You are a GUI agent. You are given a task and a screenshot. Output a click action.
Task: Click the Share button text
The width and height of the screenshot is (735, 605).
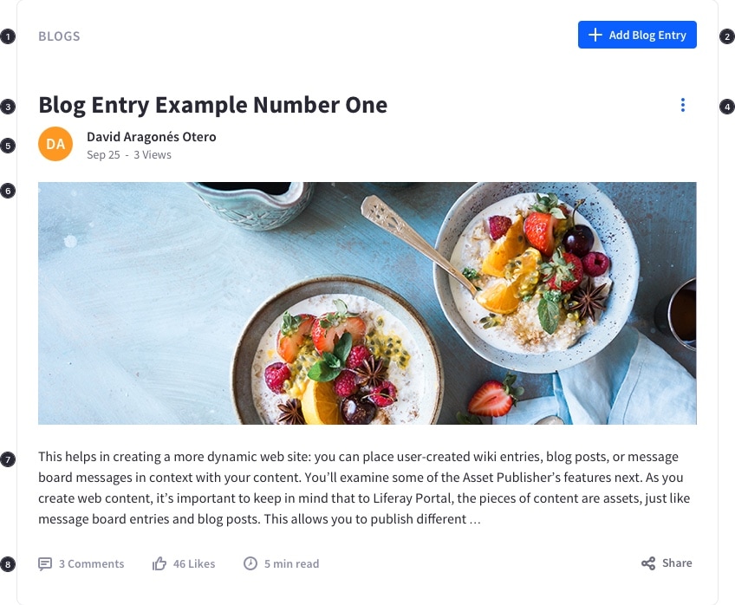pyautogui.click(x=677, y=563)
